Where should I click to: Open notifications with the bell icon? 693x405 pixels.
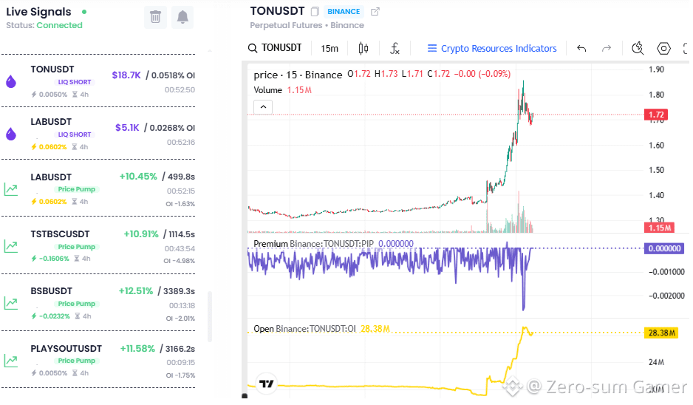coord(182,17)
